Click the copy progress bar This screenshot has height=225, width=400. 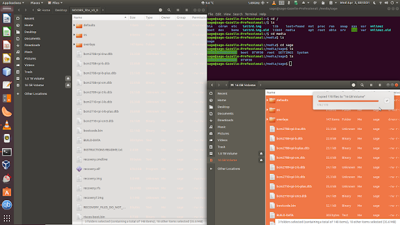[x=348, y=101]
